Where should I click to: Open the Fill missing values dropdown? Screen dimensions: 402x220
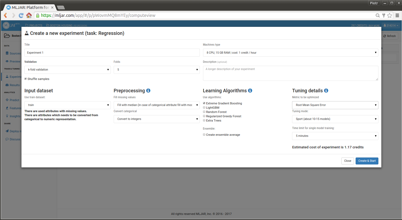(x=157, y=105)
